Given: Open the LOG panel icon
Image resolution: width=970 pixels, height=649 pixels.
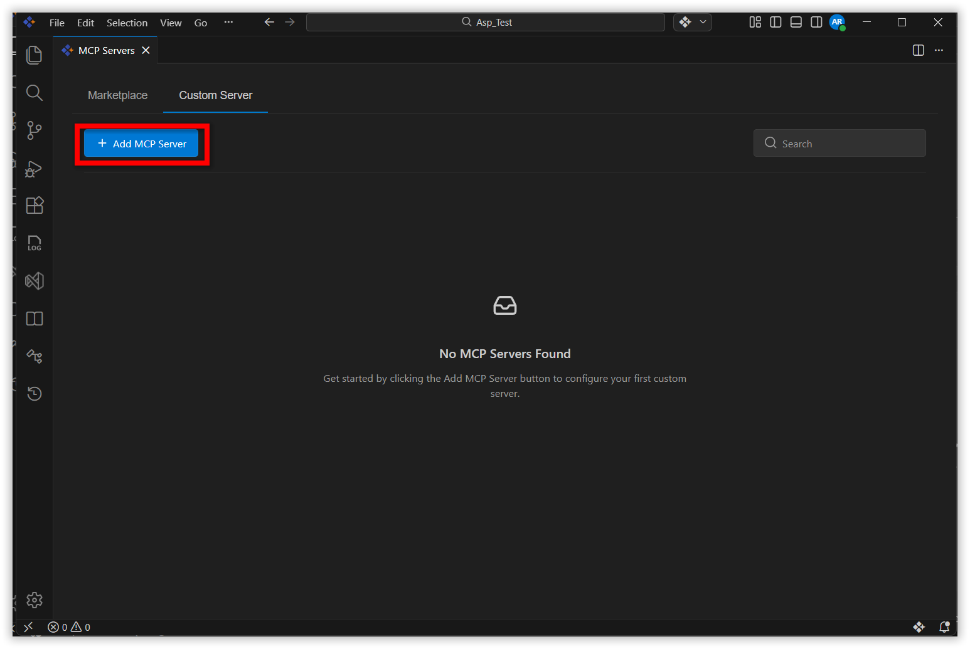Looking at the screenshot, I should coord(34,243).
